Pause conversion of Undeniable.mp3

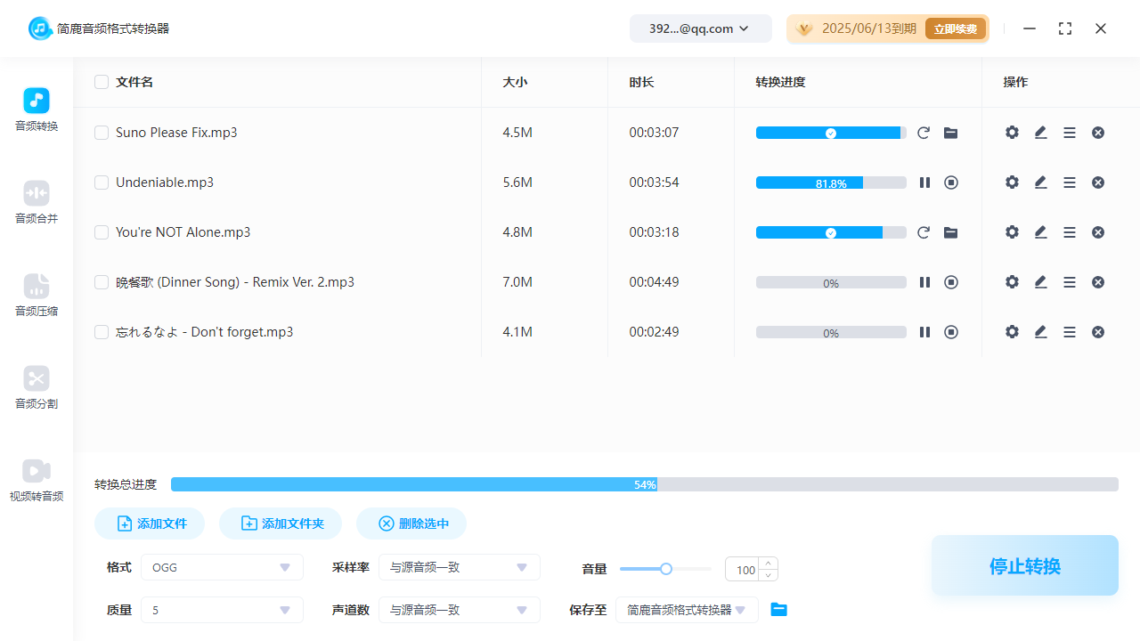coord(924,183)
